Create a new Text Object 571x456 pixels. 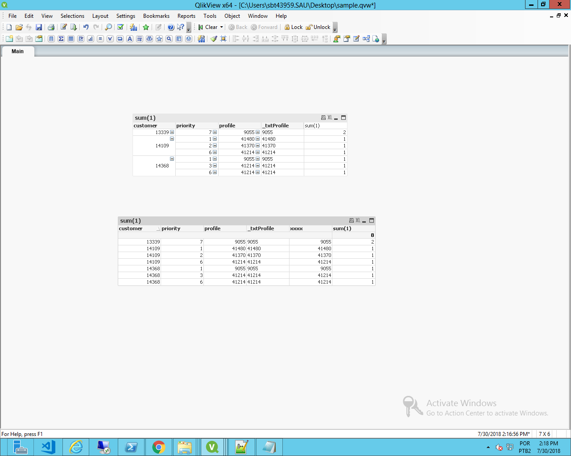(x=130, y=39)
